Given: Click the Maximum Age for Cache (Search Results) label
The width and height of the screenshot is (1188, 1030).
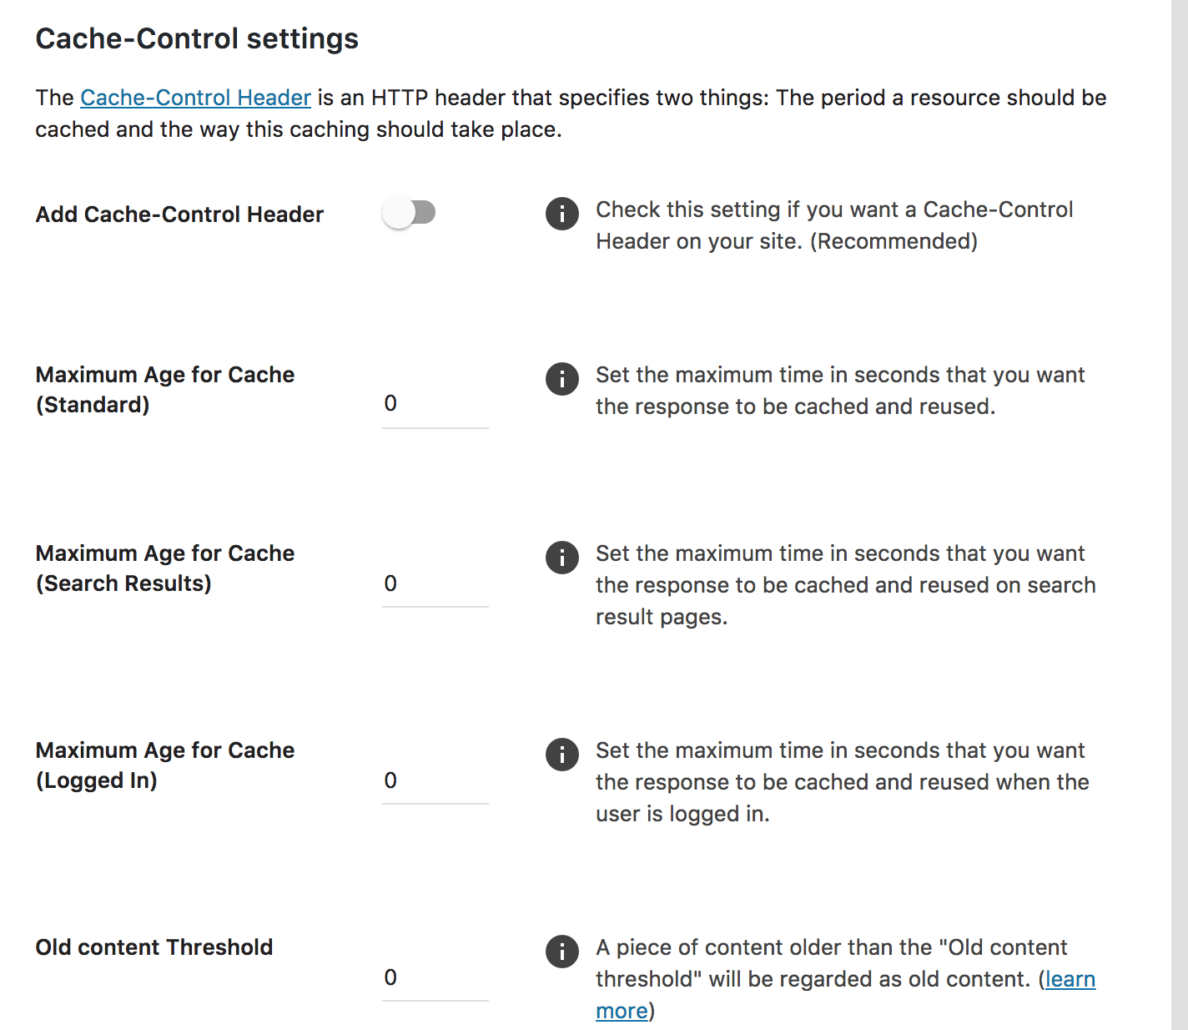Looking at the screenshot, I should coord(165,568).
